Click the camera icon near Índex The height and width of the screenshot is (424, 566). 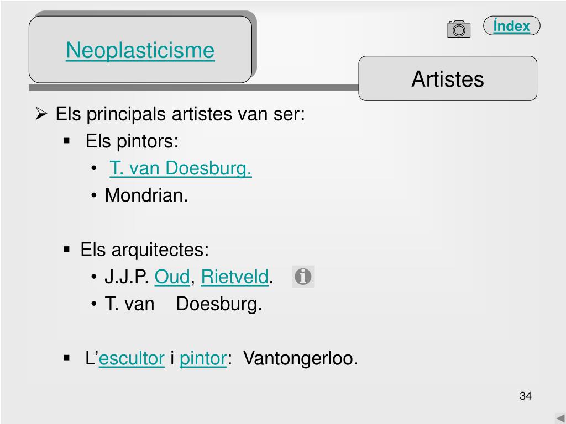point(459,29)
